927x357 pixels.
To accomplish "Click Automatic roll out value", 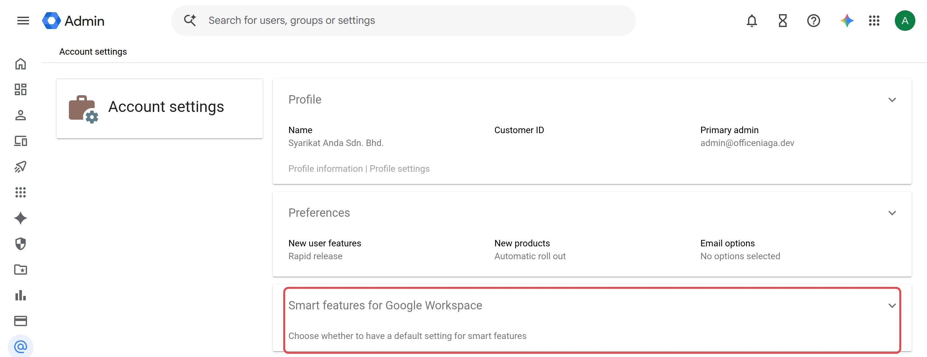I will [530, 256].
